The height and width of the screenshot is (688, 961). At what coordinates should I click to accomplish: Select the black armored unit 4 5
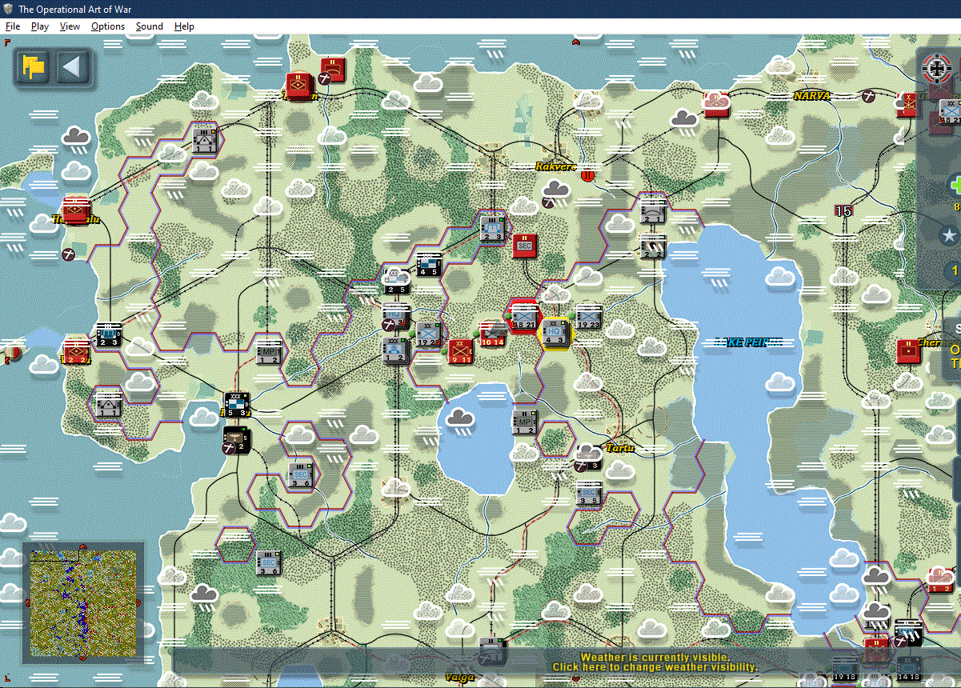(x=429, y=264)
